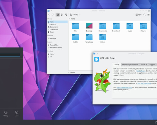This screenshot has height=125, width=157.
Task: Select the Videos folder icon
Action: click(103, 37)
